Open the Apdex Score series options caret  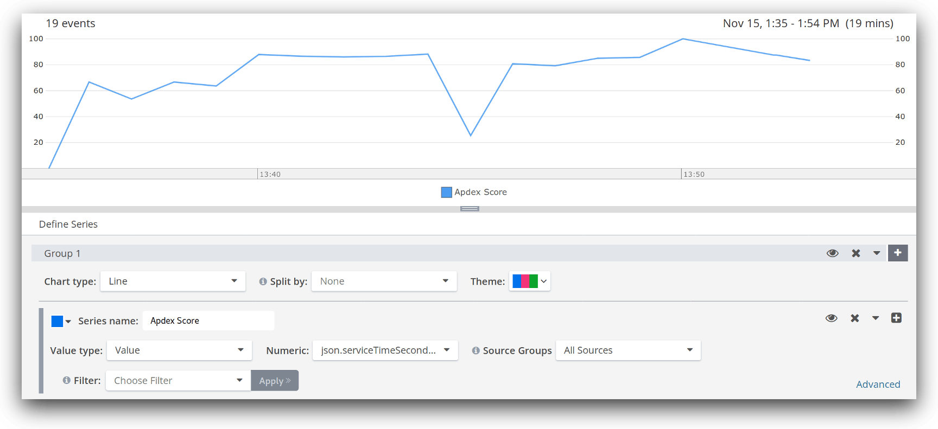coord(876,318)
